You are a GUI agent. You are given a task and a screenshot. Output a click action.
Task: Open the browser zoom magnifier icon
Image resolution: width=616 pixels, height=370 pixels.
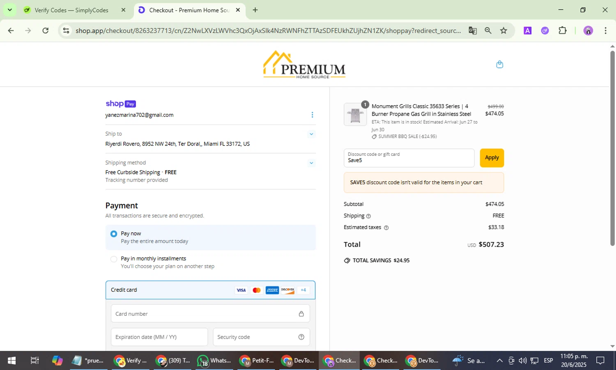pyautogui.click(x=488, y=30)
